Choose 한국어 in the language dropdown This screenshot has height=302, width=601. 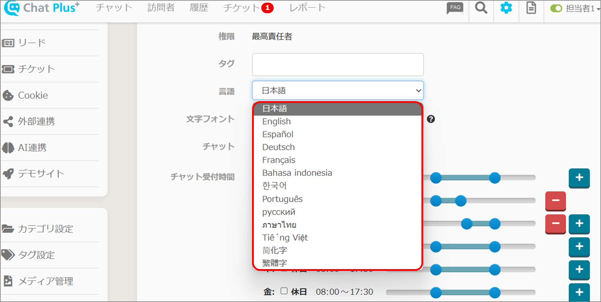pyautogui.click(x=274, y=186)
